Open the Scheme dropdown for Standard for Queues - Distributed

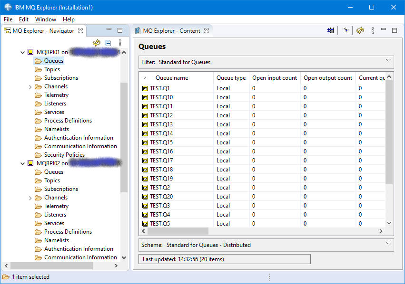tap(389, 245)
